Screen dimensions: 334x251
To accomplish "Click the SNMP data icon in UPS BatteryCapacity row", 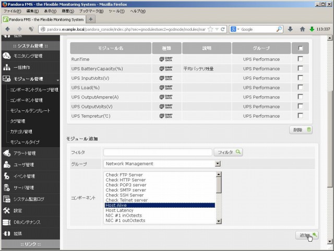I will click(x=166, y=69).
